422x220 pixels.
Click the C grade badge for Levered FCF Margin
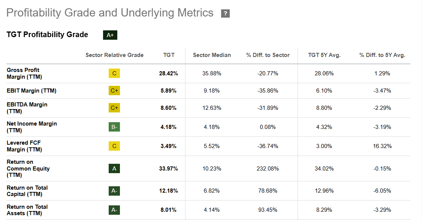pyautogui.click(x=114, y=146)
